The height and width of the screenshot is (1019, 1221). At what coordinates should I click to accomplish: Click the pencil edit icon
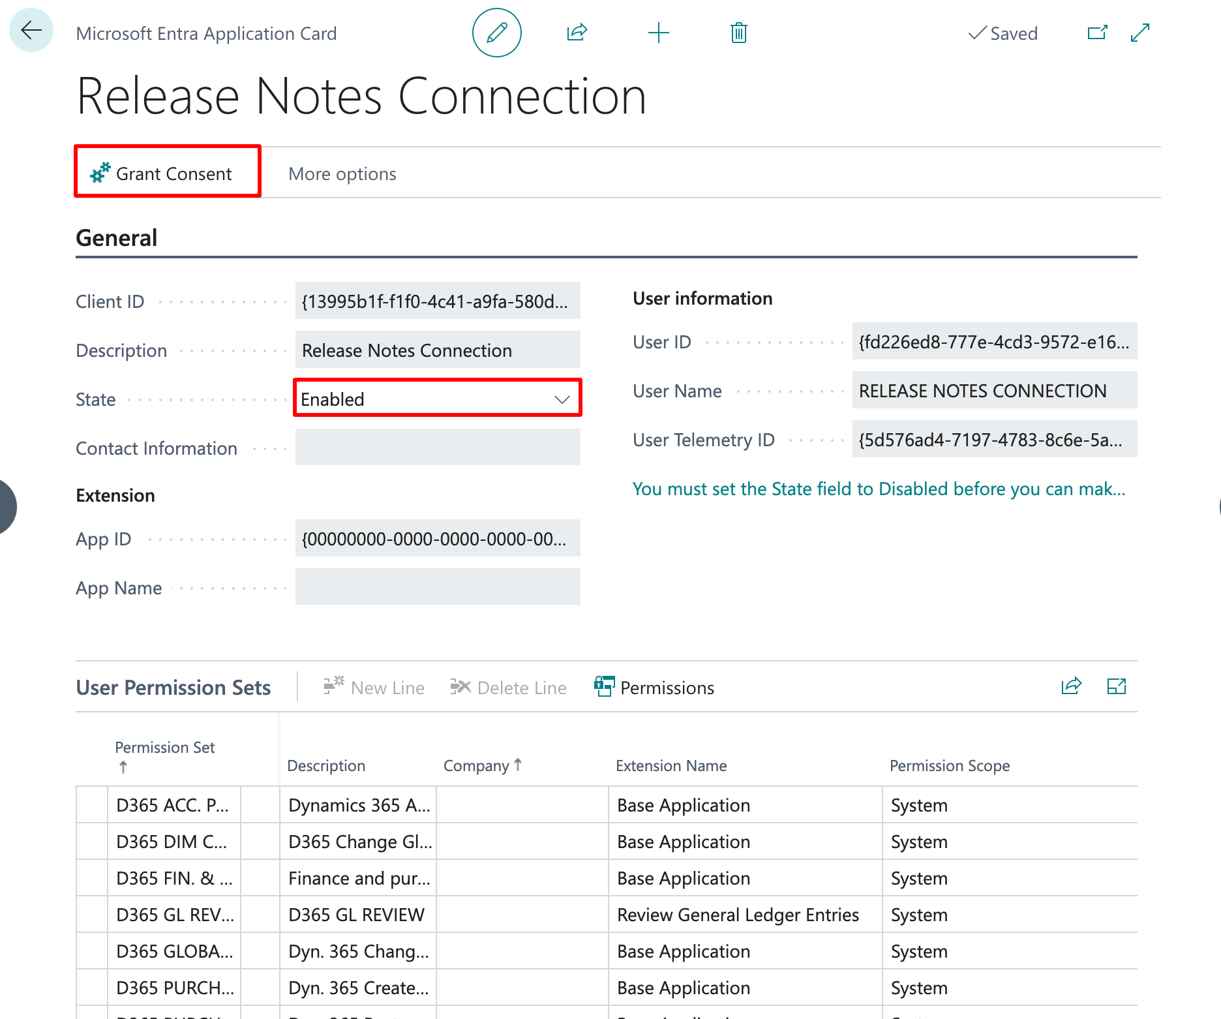[497, 33]
